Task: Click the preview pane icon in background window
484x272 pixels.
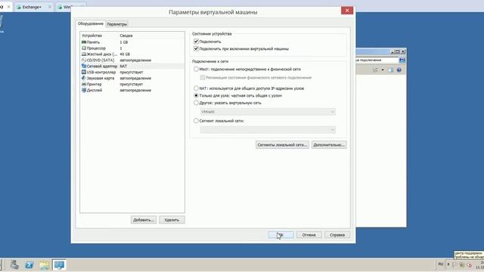Action: pyautogui.click(x=390, y=70)
